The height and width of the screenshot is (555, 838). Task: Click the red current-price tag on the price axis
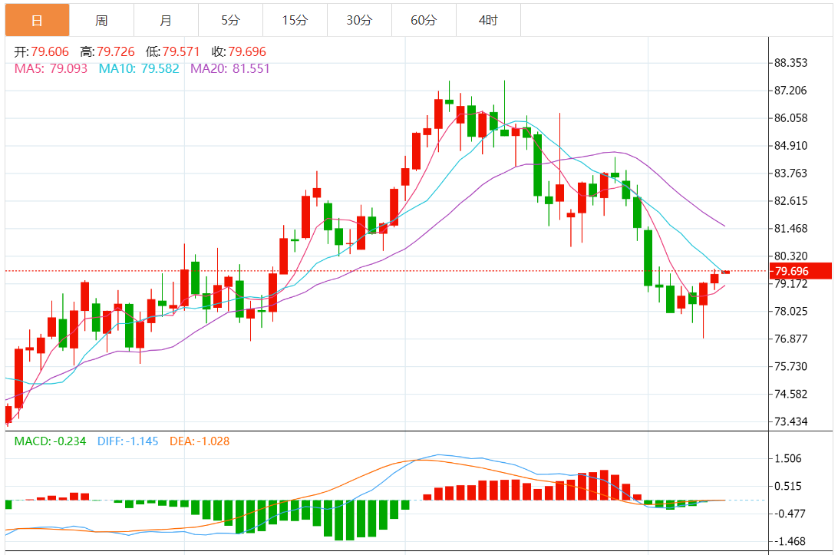point(800,271)
